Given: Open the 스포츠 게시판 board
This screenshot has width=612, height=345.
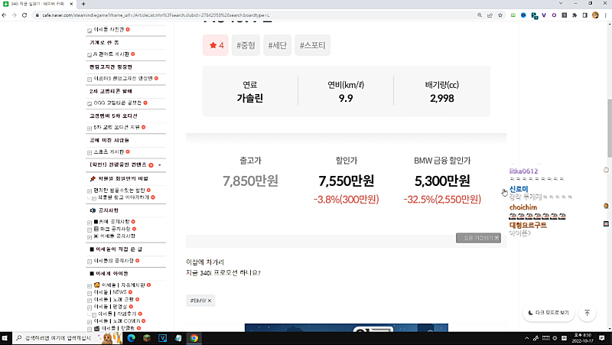Looking at the screenshot, I should (x=109, y=151).
